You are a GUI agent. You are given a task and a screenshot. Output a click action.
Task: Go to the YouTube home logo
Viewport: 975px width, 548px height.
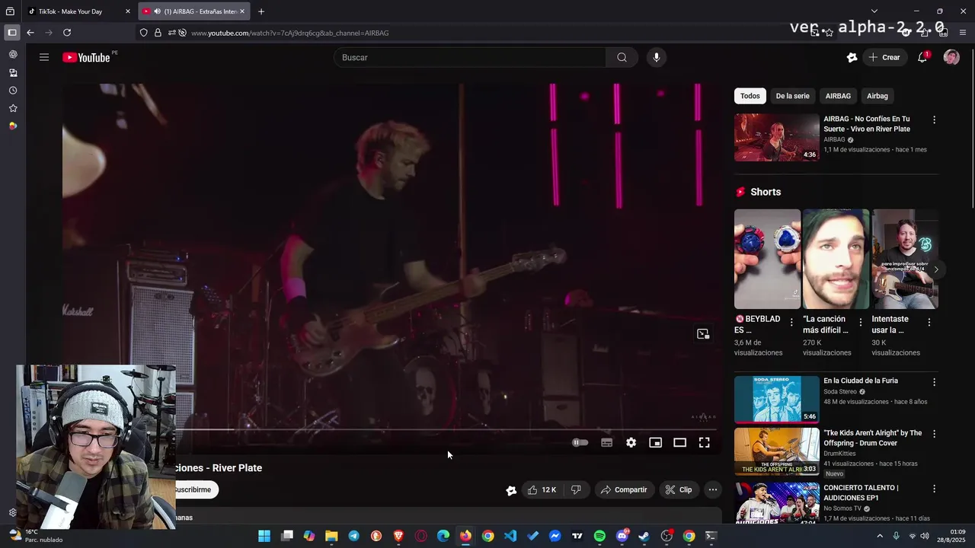click(86, 58)
